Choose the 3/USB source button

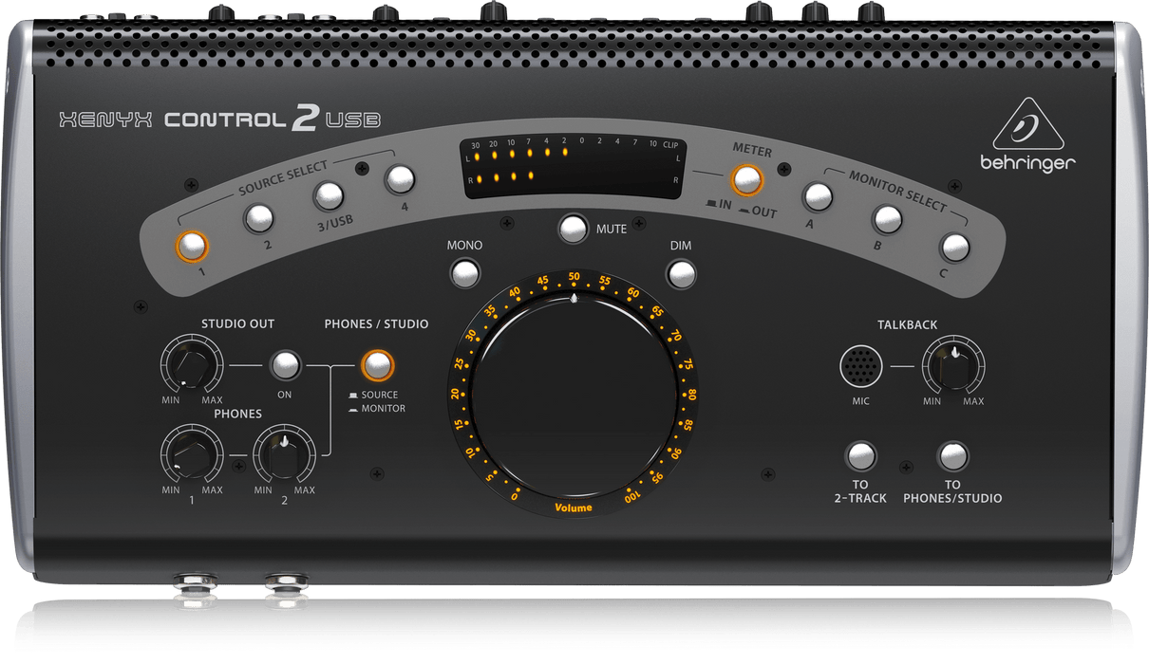(329, 195)
